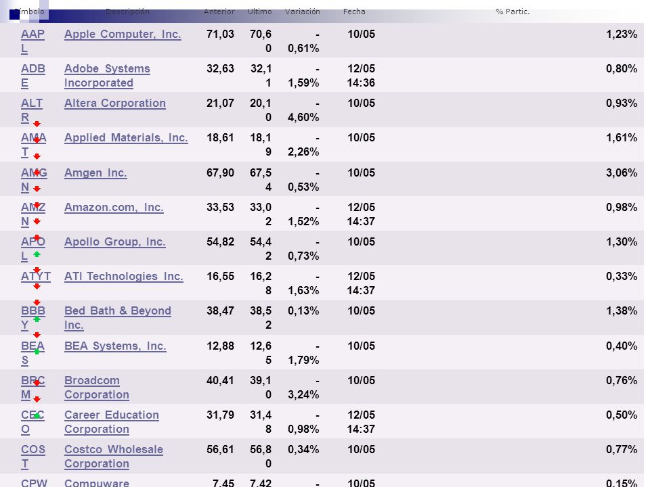This screenshot has width=650, height=487.
Task: Select Adobe's date 12/05 14:36
Action: click(361, 76)
